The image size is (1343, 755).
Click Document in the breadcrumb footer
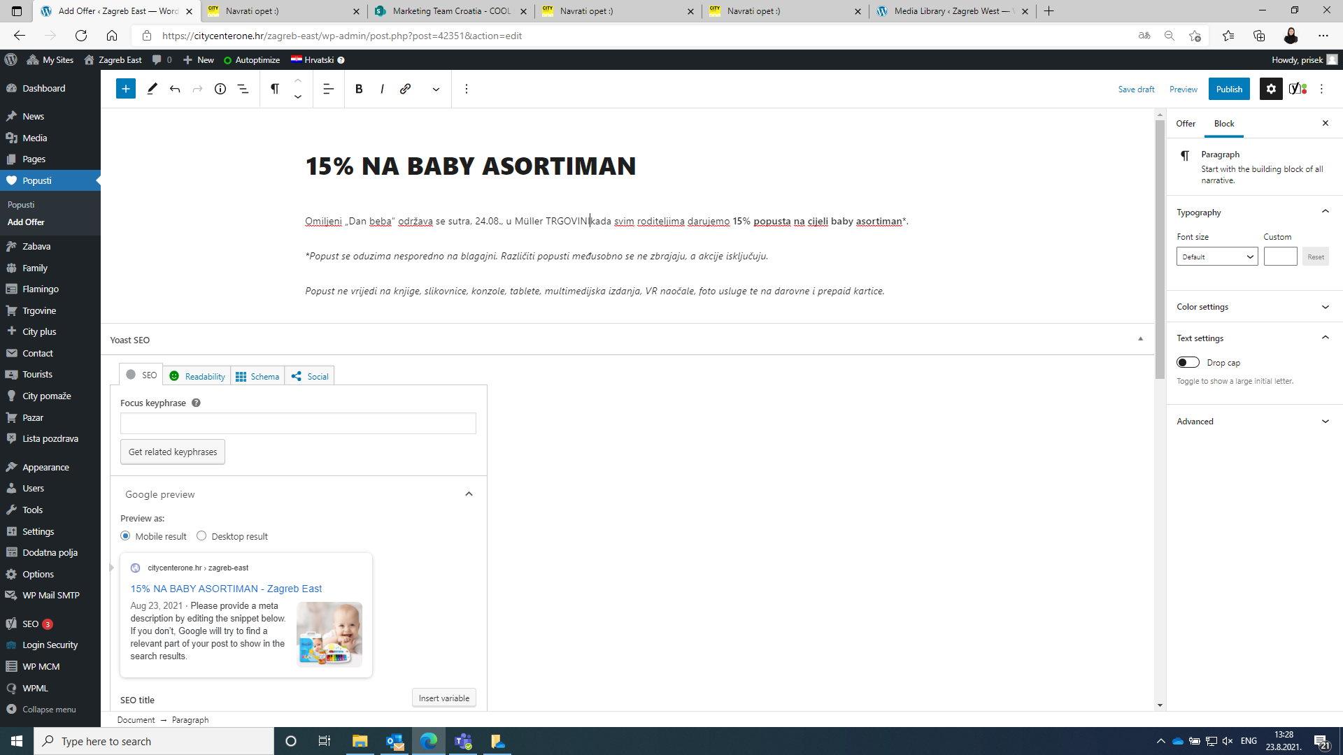(x=136, y=720)
